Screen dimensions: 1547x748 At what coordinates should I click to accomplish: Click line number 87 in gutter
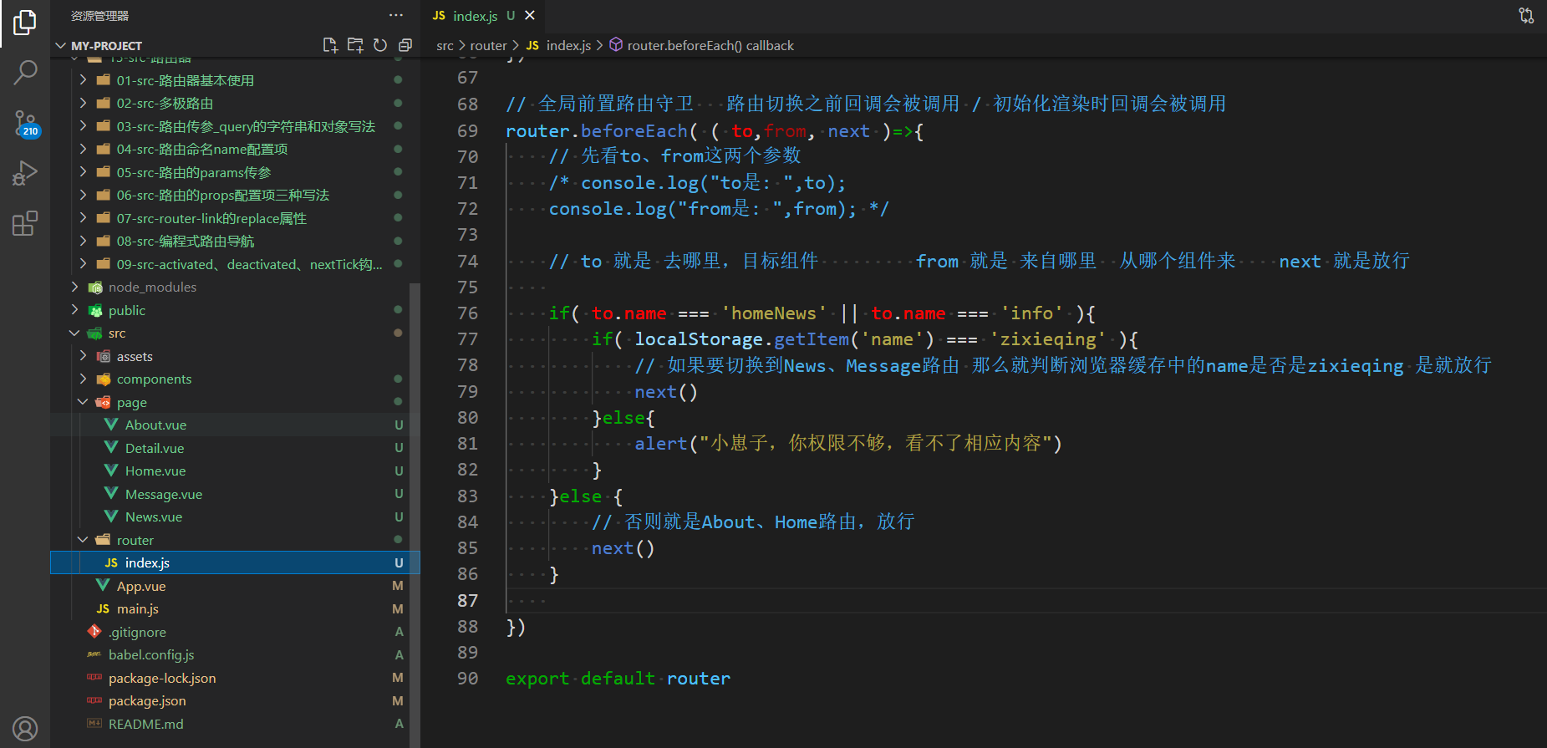pos(468,600)
